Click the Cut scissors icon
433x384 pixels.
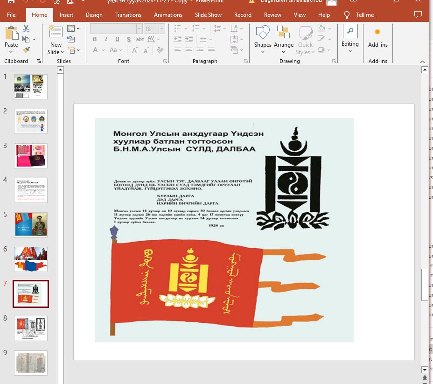[x=26, y=29]
